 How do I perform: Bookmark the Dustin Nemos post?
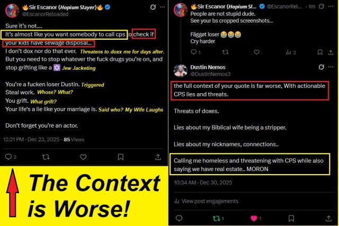(x=291, y=219)
